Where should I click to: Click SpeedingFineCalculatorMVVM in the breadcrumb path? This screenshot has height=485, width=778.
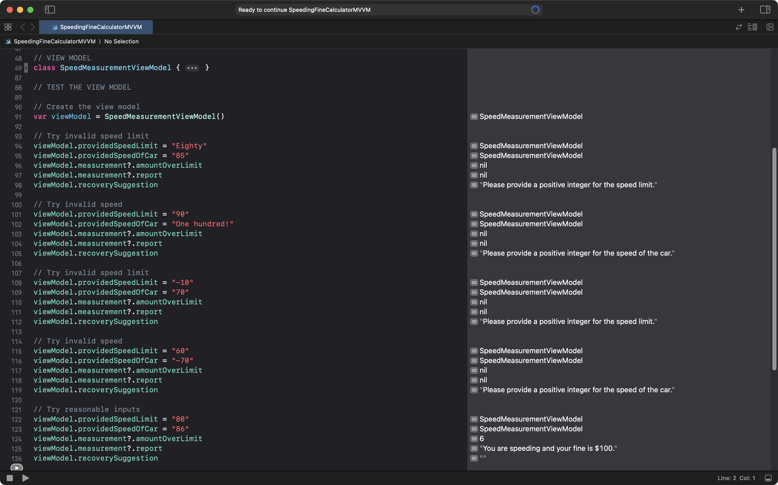pyautogui.click(x=54, y=41)
